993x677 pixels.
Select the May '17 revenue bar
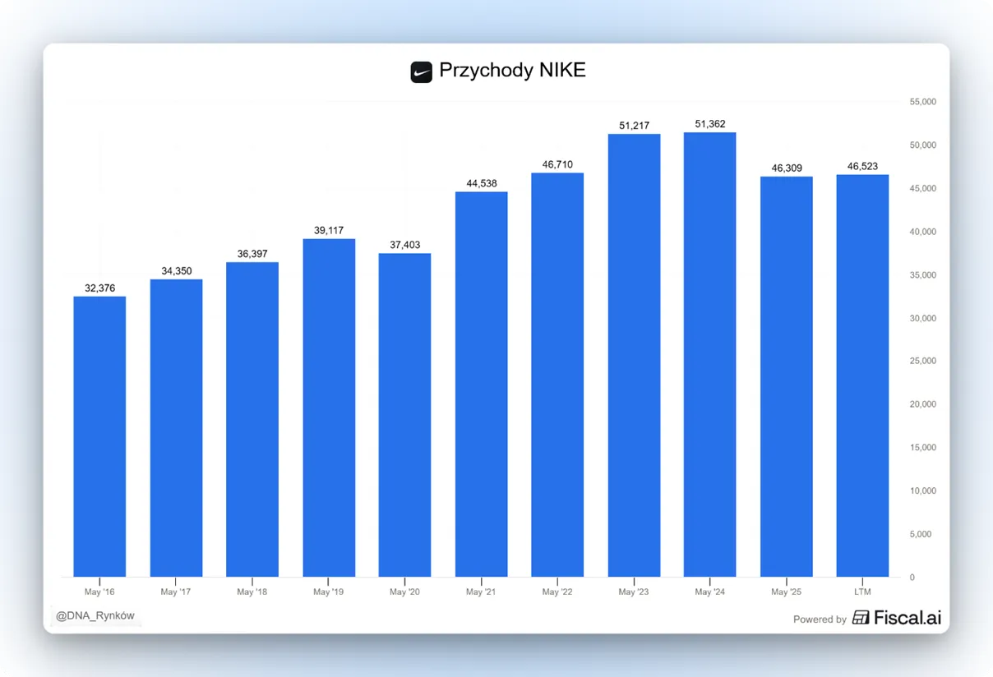176,428
